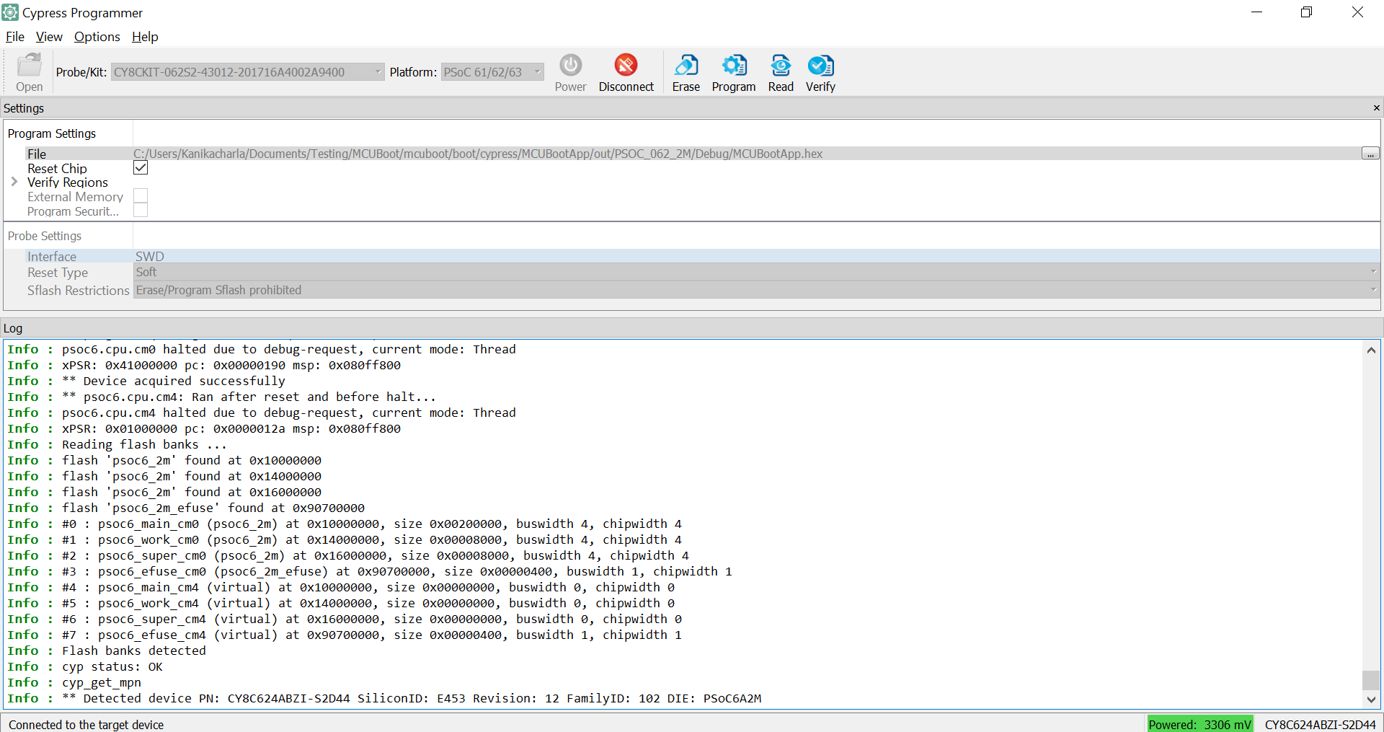Viewport: 1384px width, 732px height.
Task: Open the Platform dropdown
Action: pyautogui.click(x=492, y=71)
